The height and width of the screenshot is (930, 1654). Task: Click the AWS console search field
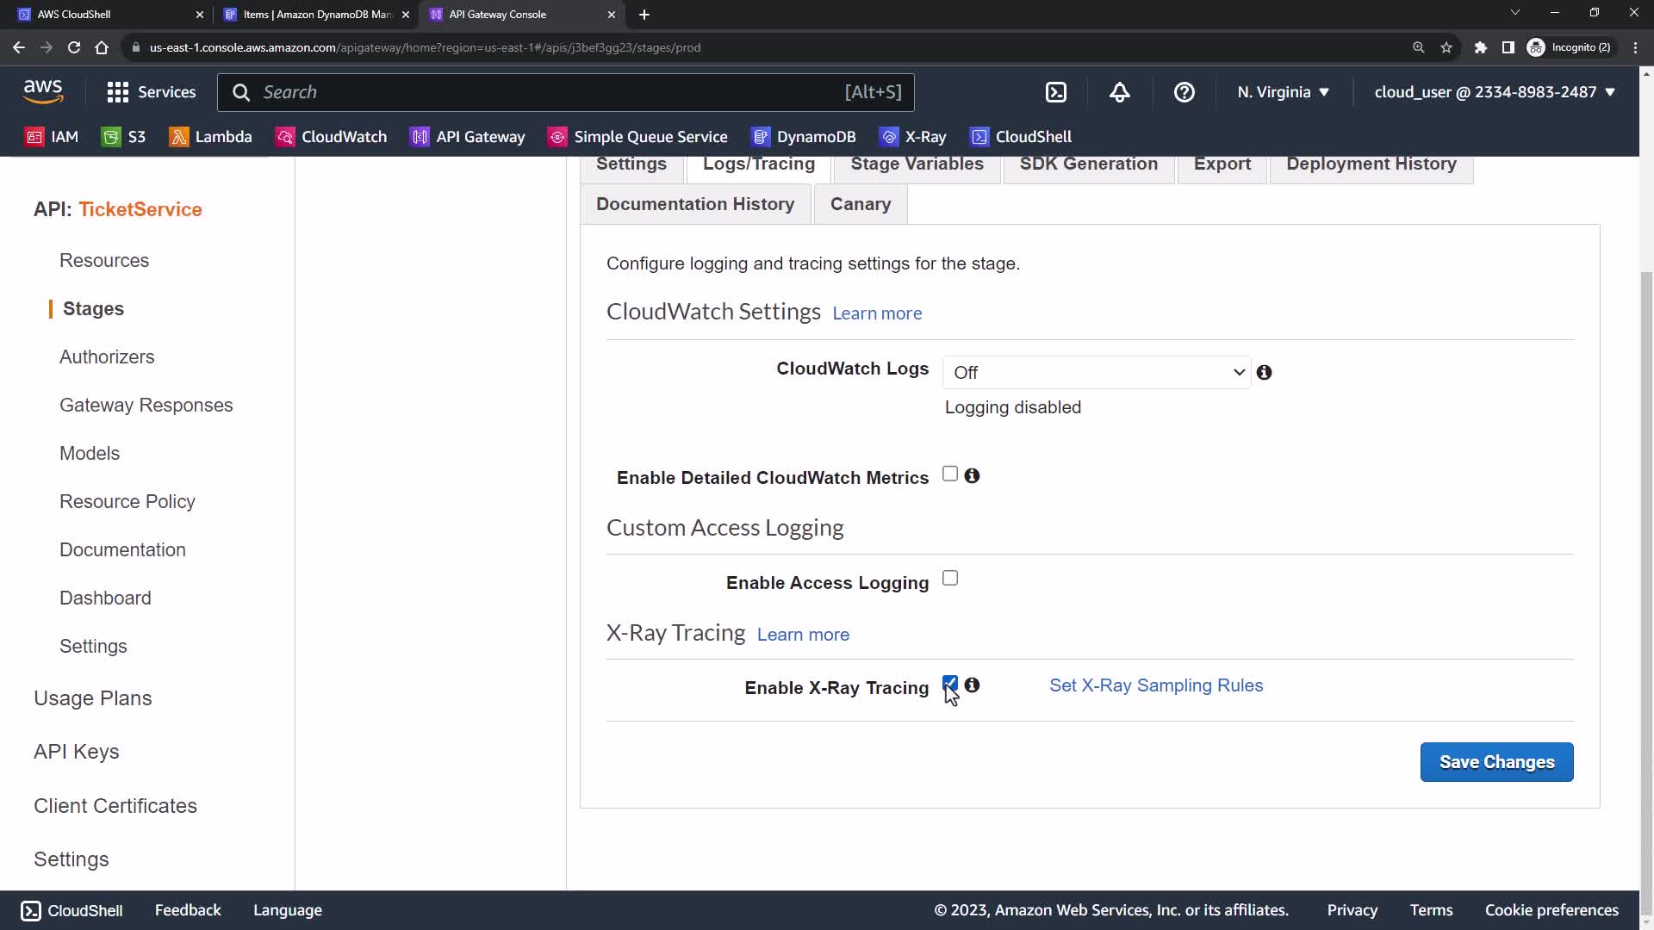[551, 92]
